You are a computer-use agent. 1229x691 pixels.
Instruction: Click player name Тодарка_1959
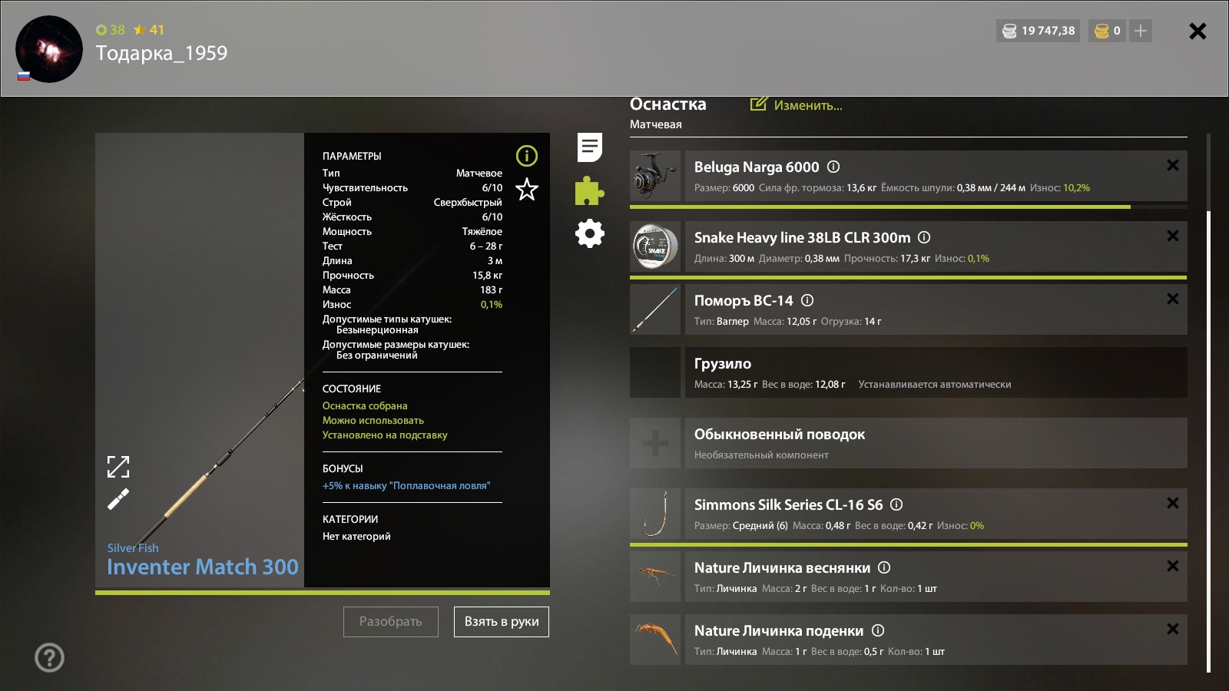[x=161, y=53]
